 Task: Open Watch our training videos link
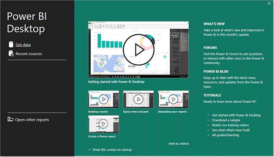(233, 125)
